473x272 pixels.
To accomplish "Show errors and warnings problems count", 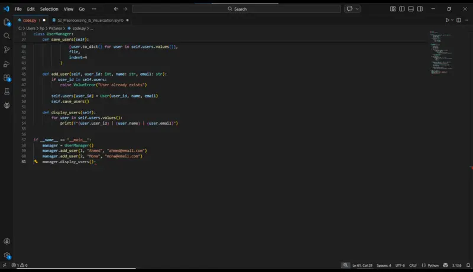I will pyautogui.click(x=20, y=265).
